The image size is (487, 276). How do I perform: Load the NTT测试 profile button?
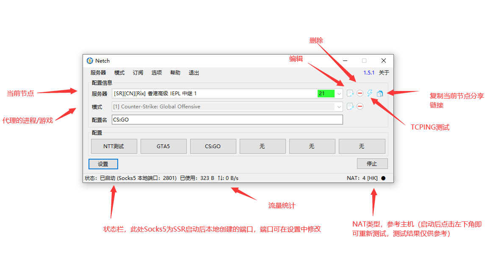click(114, 146)
